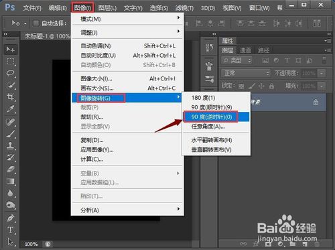Select the Brush tool
This screenshot has width=335, height=250.
tap(10, 134)
